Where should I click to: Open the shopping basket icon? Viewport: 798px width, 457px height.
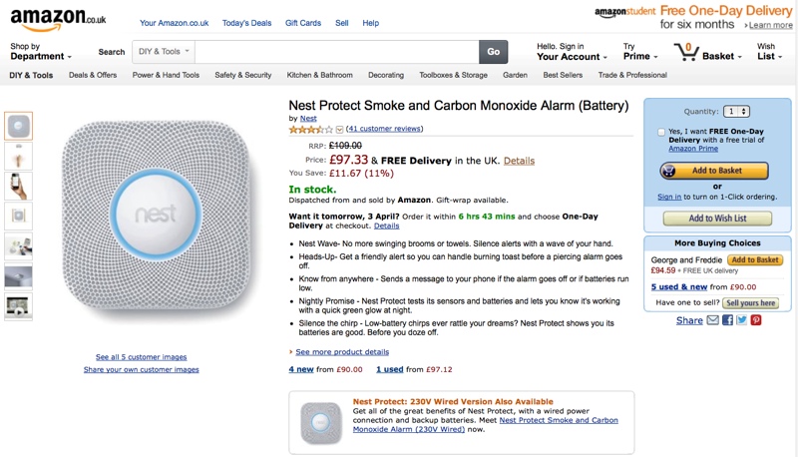pos(686,52)
